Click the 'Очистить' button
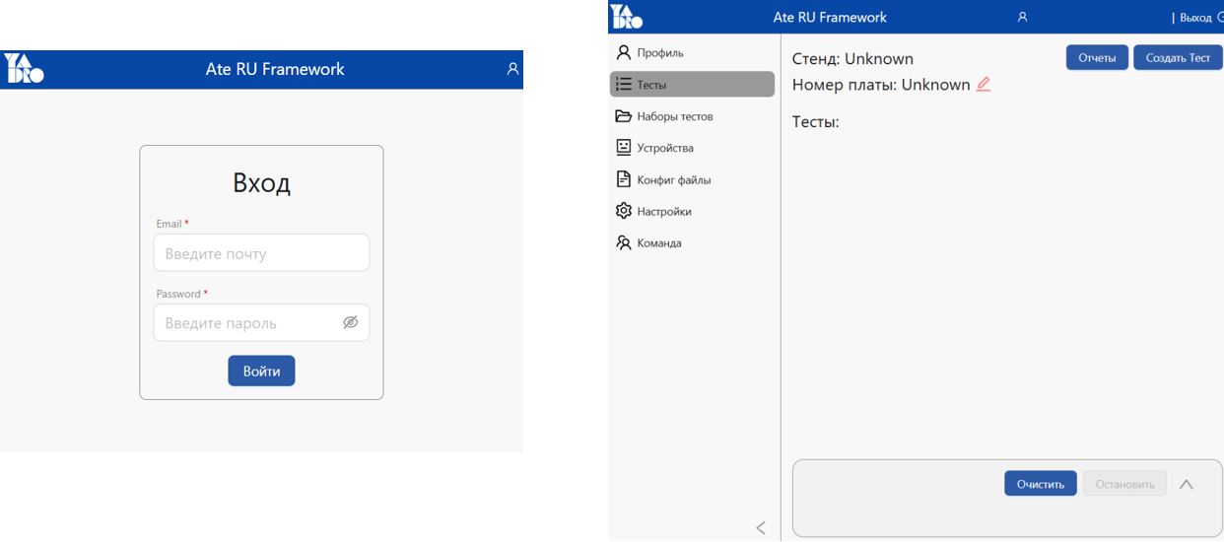The image size is (1224, 542). coord(1041,484)
